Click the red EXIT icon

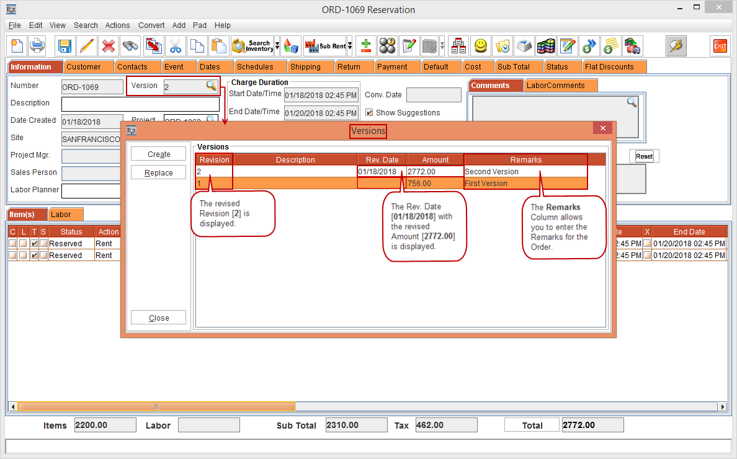[720, 46]
